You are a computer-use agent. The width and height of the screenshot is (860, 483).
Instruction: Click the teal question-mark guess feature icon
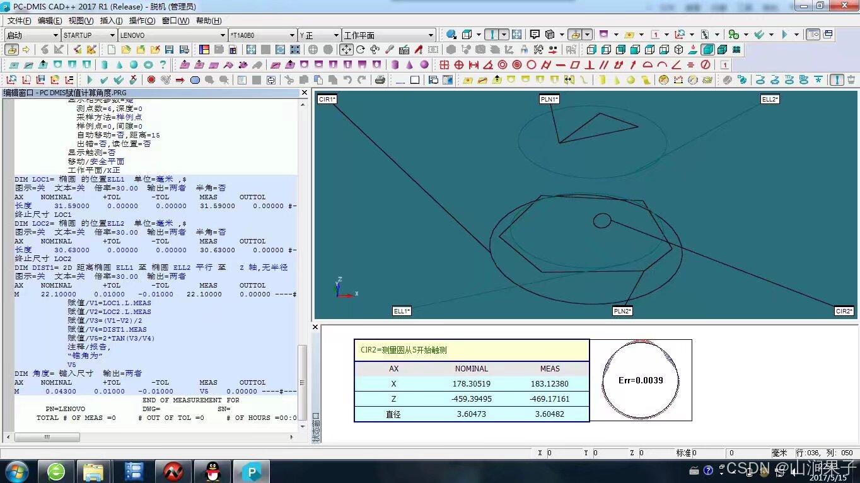(163, 65)
